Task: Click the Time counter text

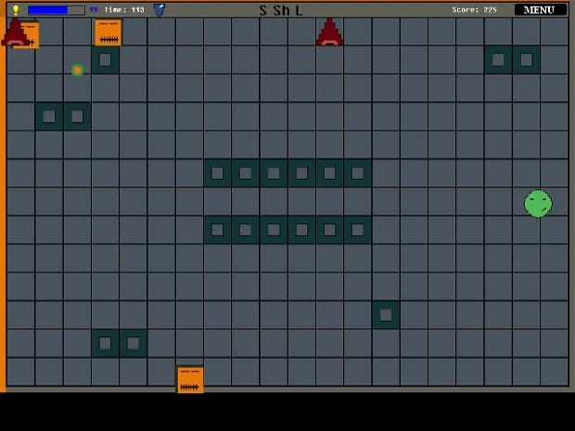Action: [124, 10]
